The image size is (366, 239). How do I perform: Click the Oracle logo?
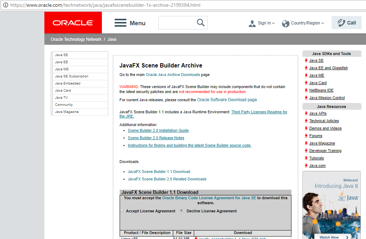73,22
